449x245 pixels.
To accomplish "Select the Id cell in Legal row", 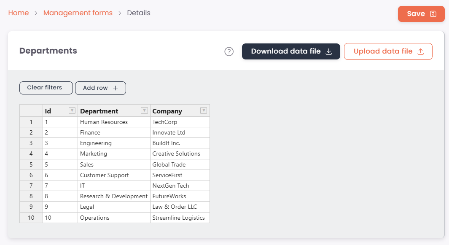I will tap(60, 207).
